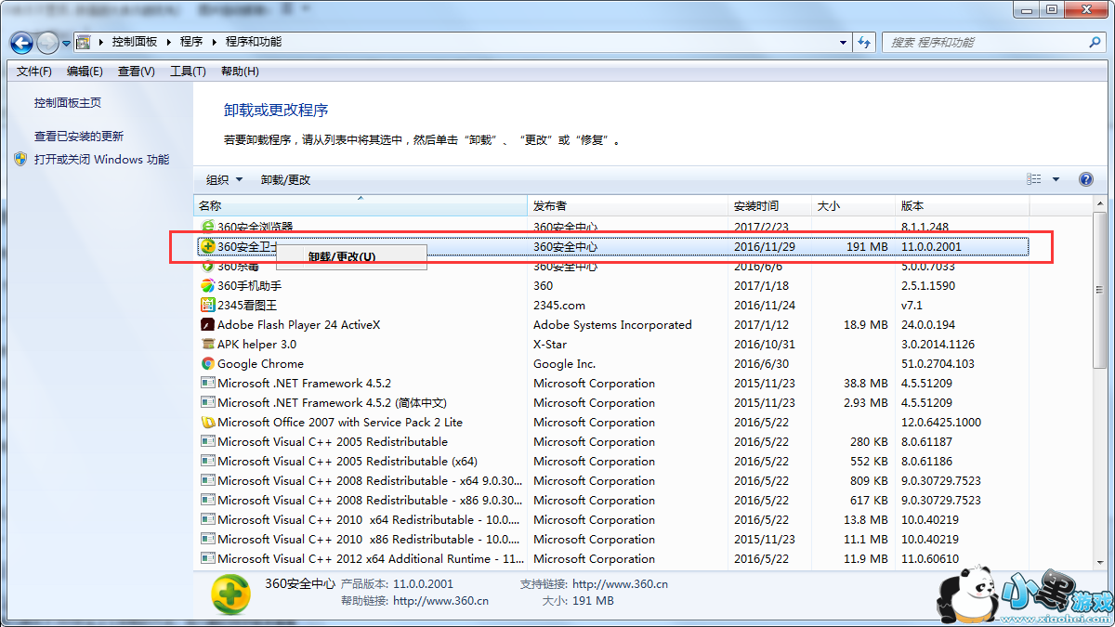Open the 编辑(E) menu

[x=85, y=72]
